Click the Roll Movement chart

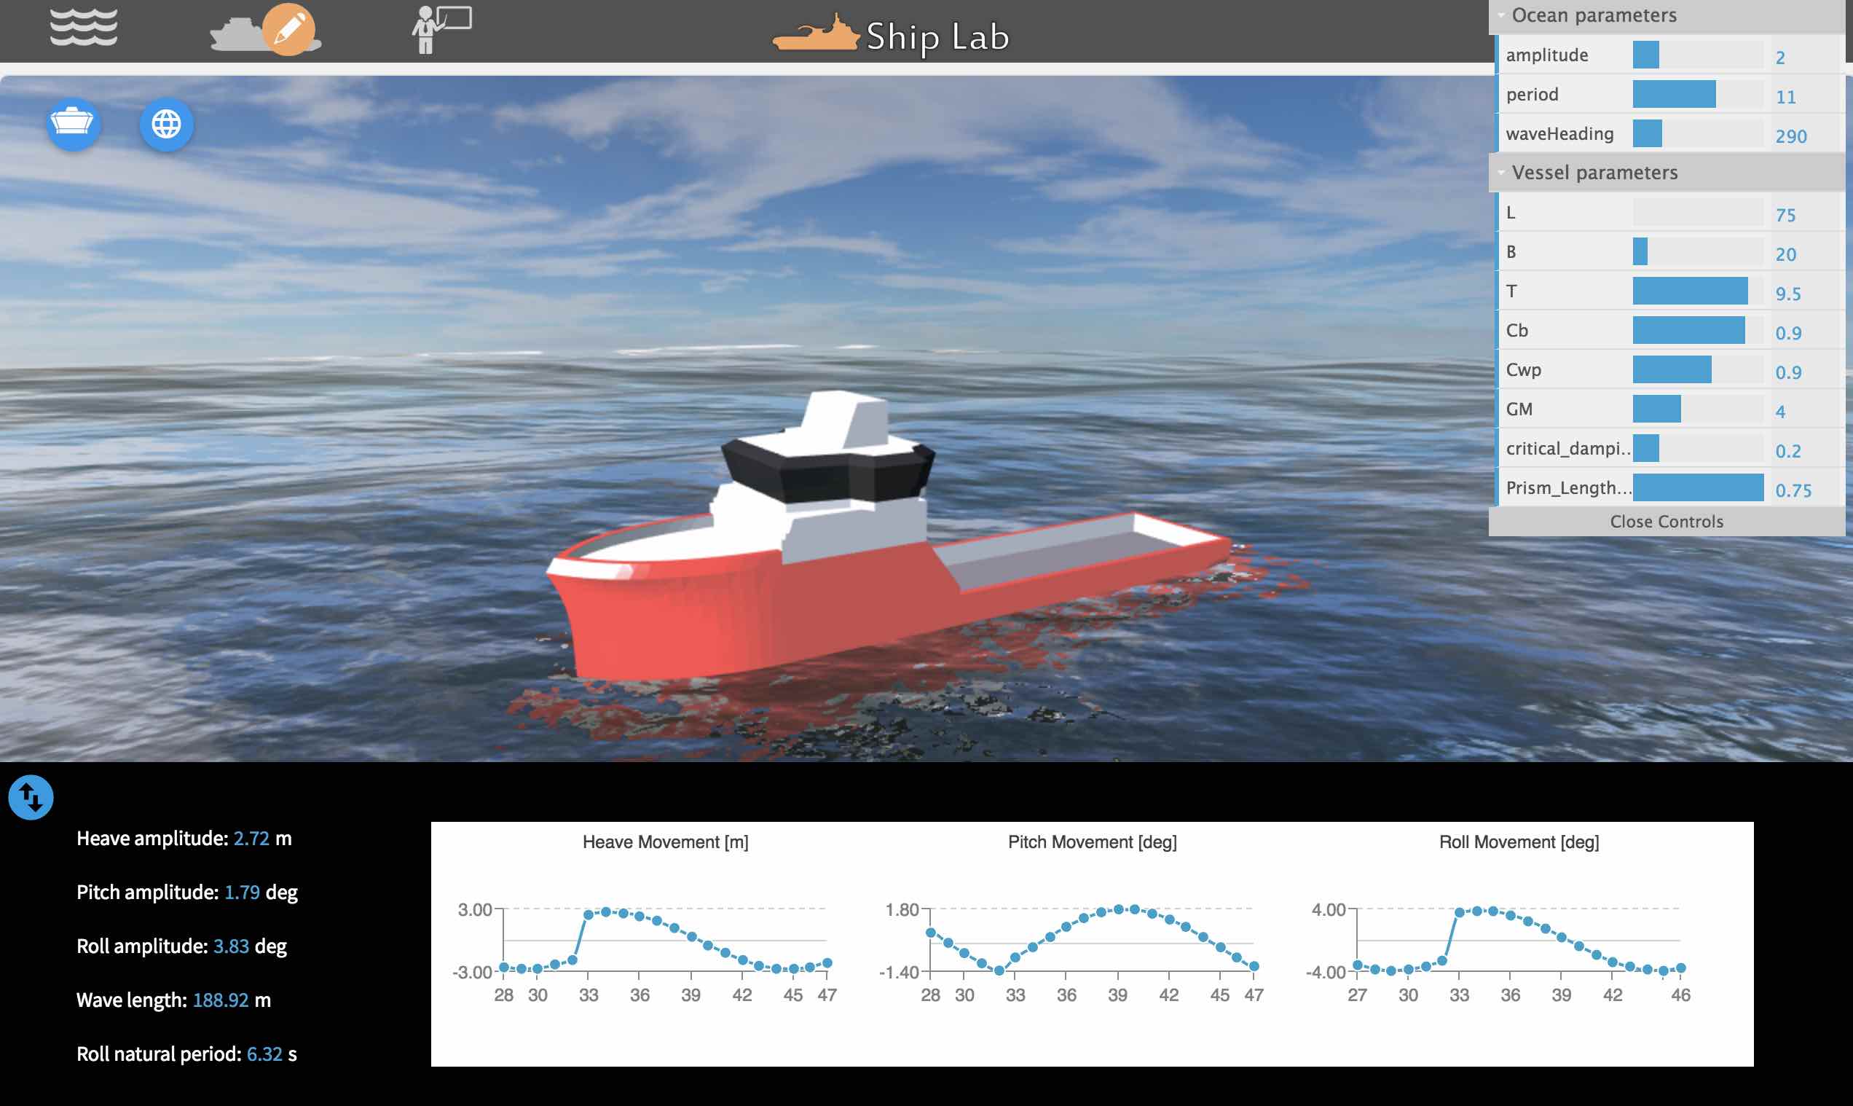click(x=1519, y=941)
